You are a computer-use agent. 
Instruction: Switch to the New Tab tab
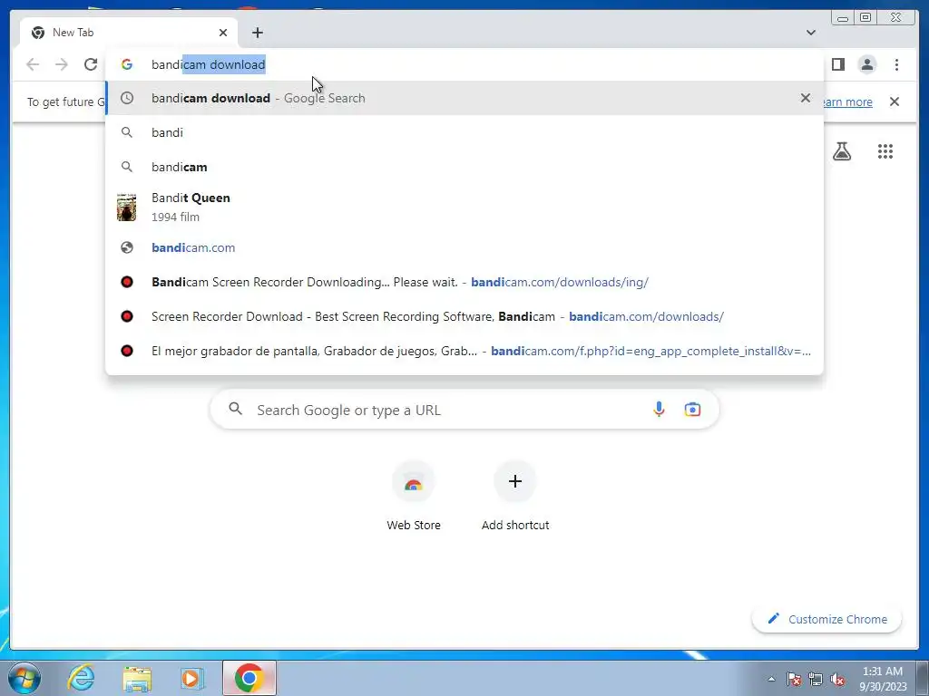click(129, 33)
